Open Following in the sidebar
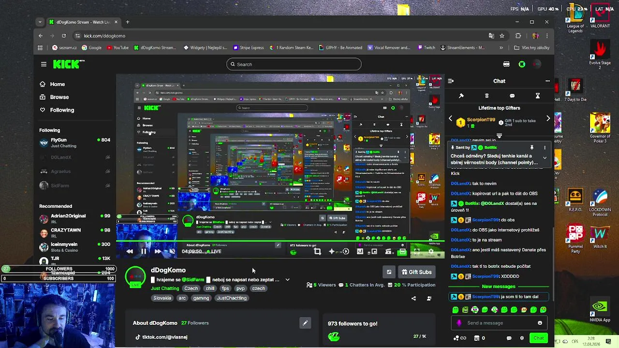The image size is (619, 348). pos(62,110)
